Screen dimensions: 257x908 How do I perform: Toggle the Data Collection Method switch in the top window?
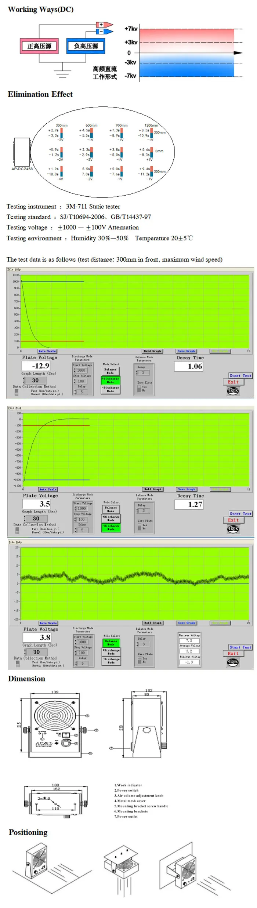[17, 392]
